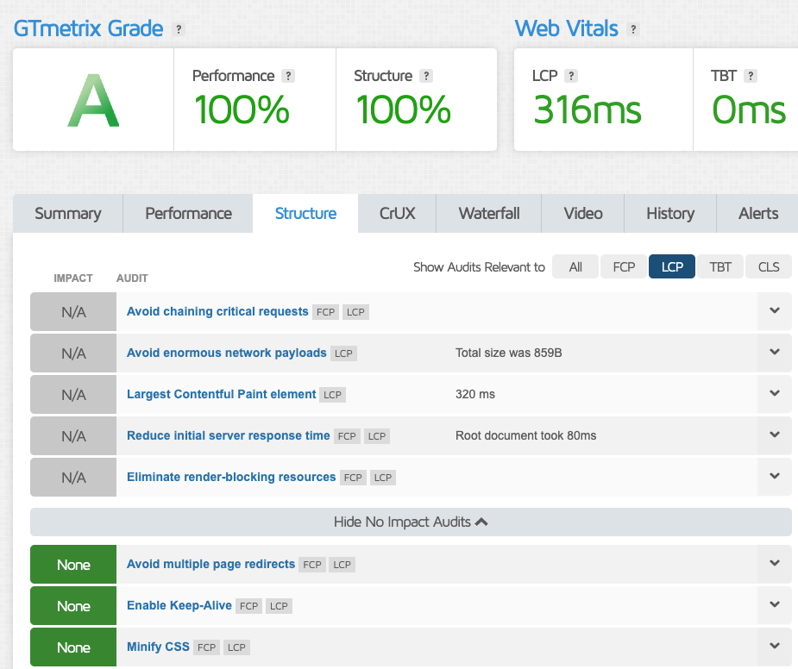Open the CrUX tab
This screenshot has width=798, height=669.
tap(397, 213)
